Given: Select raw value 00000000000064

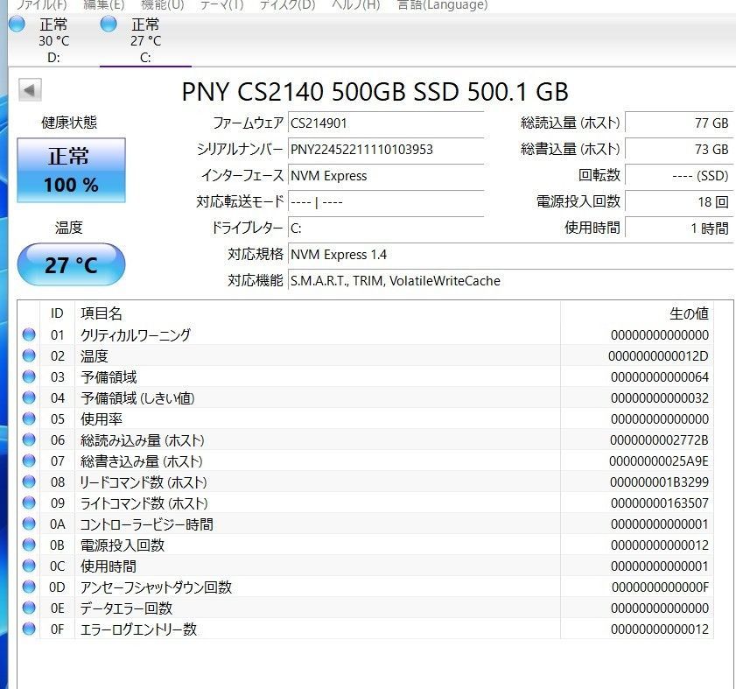Looking at the screenshot, I should [x=660, y=377].
